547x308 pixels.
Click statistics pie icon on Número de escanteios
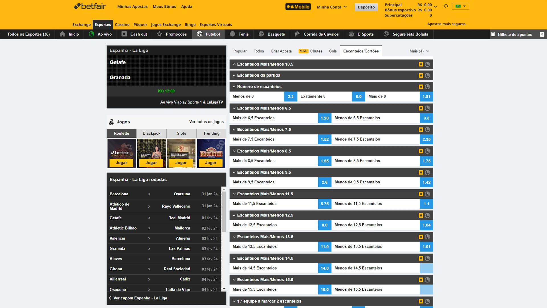pyautogui.click(x=427, y=87)
